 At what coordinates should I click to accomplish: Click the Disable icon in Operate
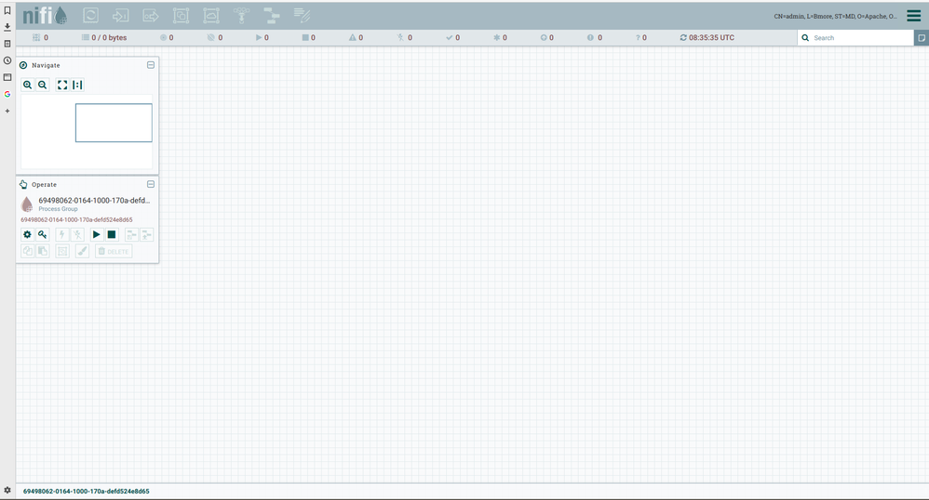[77, 234]
